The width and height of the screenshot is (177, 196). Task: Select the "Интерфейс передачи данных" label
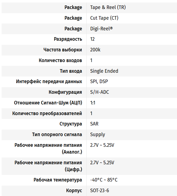click(49, 81)
